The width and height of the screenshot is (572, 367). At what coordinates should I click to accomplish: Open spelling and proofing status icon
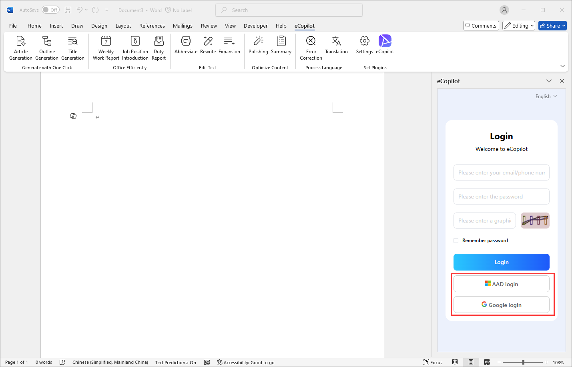click(x=62, y=362)
